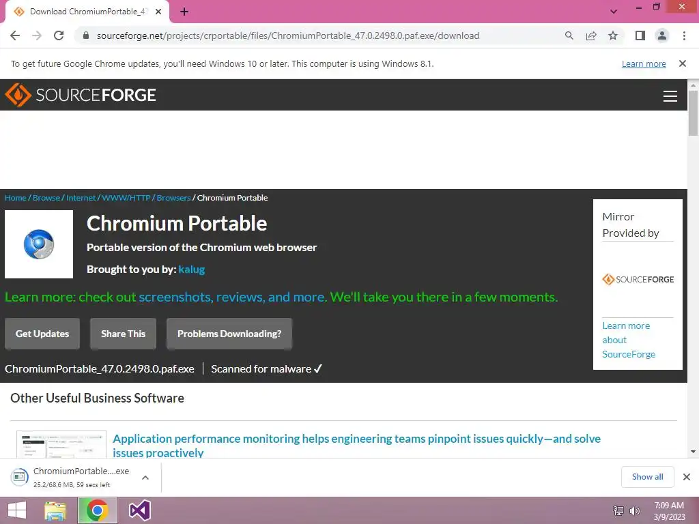The image size is (699, 524).
Task: Go to Browse breadcrumb
Action: point(46,198)
